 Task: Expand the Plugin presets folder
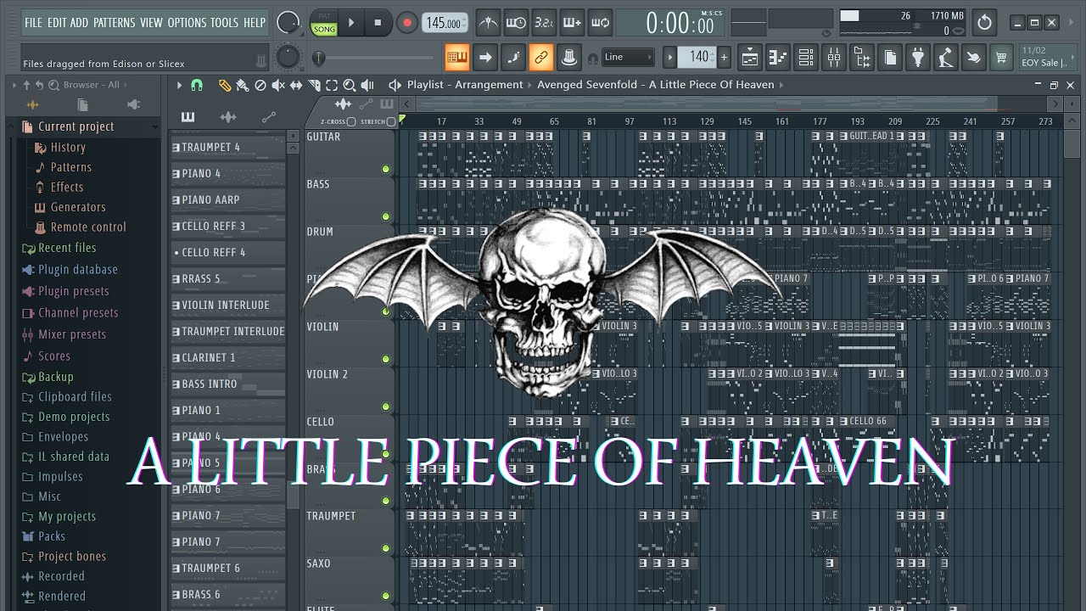[74, 291]
